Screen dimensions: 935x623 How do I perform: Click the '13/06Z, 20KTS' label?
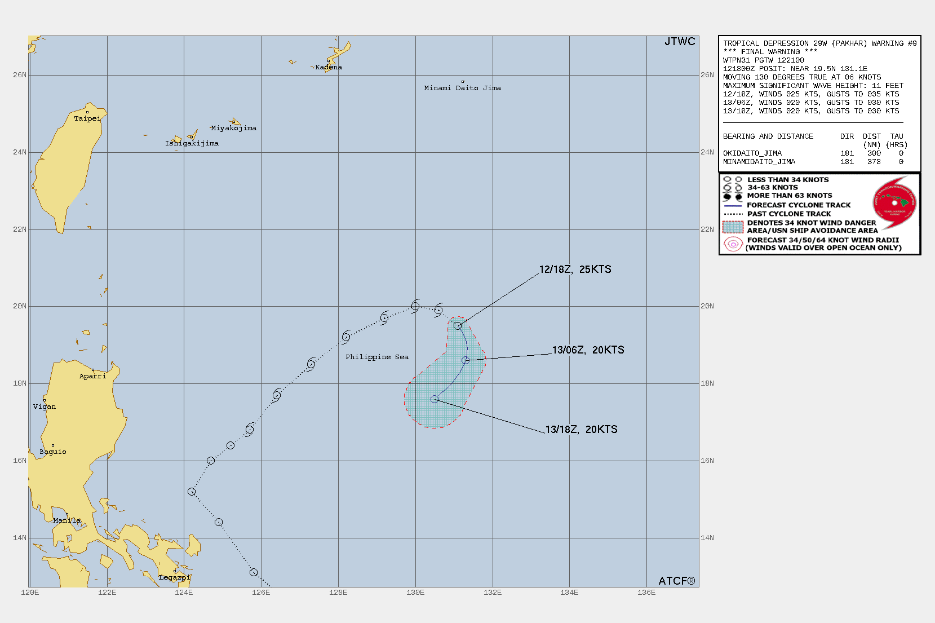tap(588, 350)
